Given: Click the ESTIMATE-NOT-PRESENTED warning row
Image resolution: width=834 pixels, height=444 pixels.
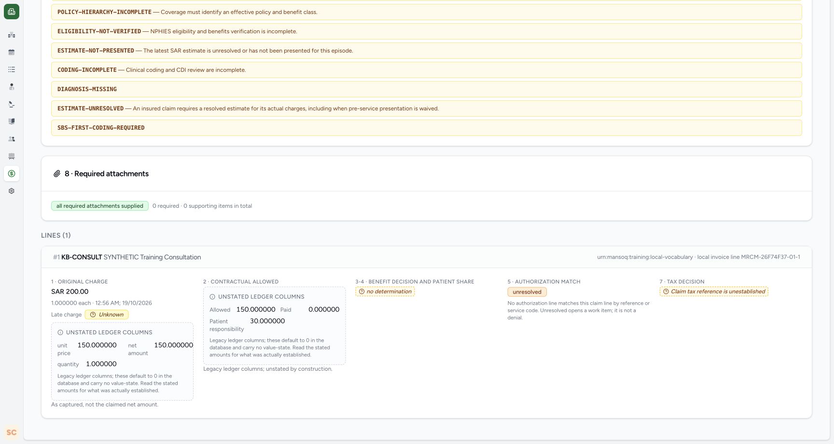Looking at the screenshot, I should (x=426, y=51).
